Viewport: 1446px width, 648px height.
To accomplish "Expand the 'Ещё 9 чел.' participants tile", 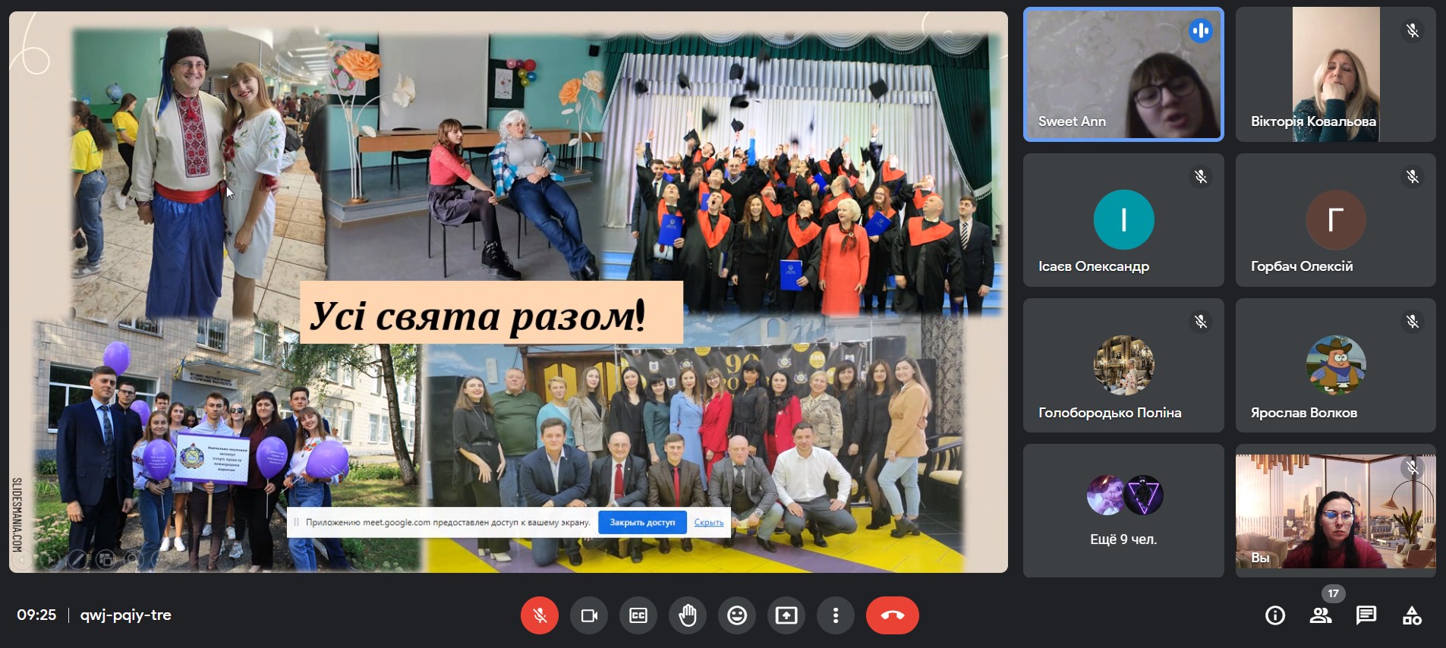I will (1123, 511).
